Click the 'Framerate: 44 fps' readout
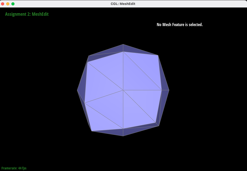The image size is (247, 171). coord(14,168)
